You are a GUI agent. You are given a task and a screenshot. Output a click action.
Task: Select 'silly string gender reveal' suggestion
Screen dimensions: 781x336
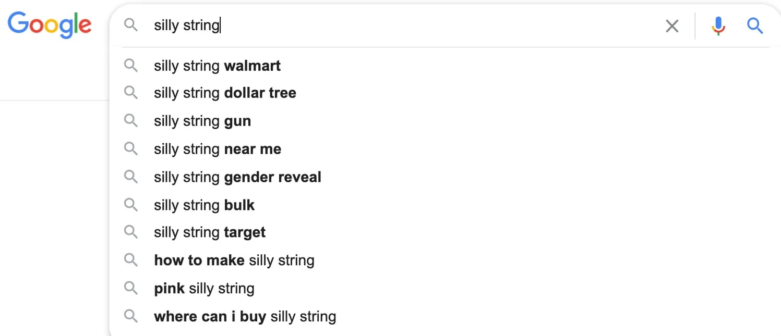tap(237, 178)
